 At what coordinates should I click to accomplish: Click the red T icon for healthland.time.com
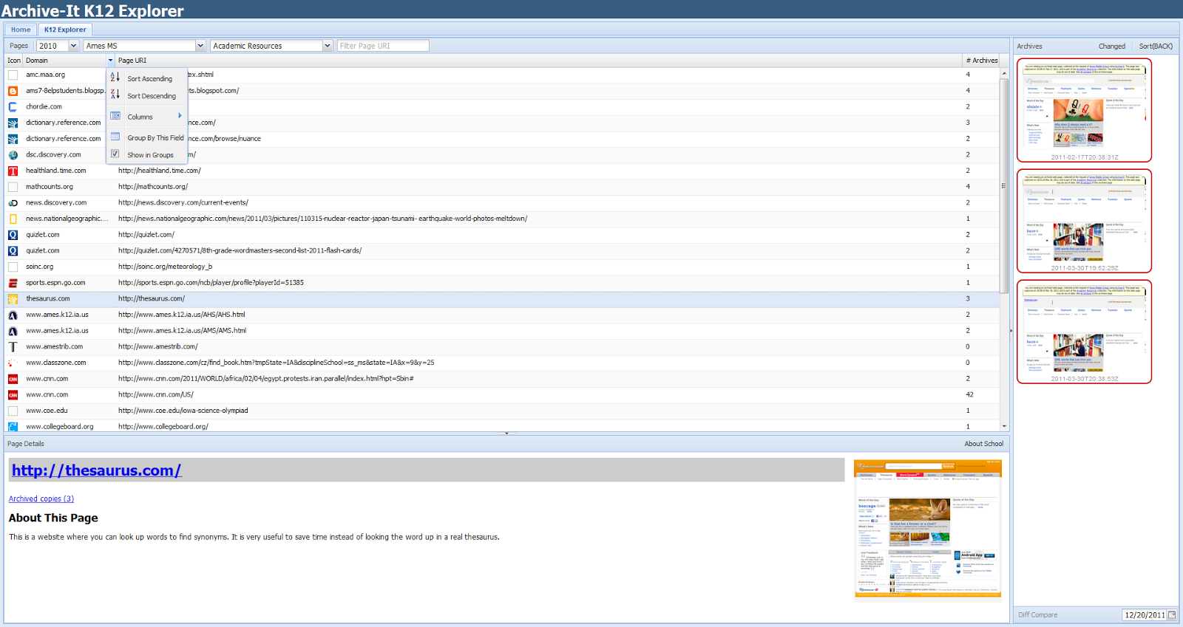(x=13, y=171)
